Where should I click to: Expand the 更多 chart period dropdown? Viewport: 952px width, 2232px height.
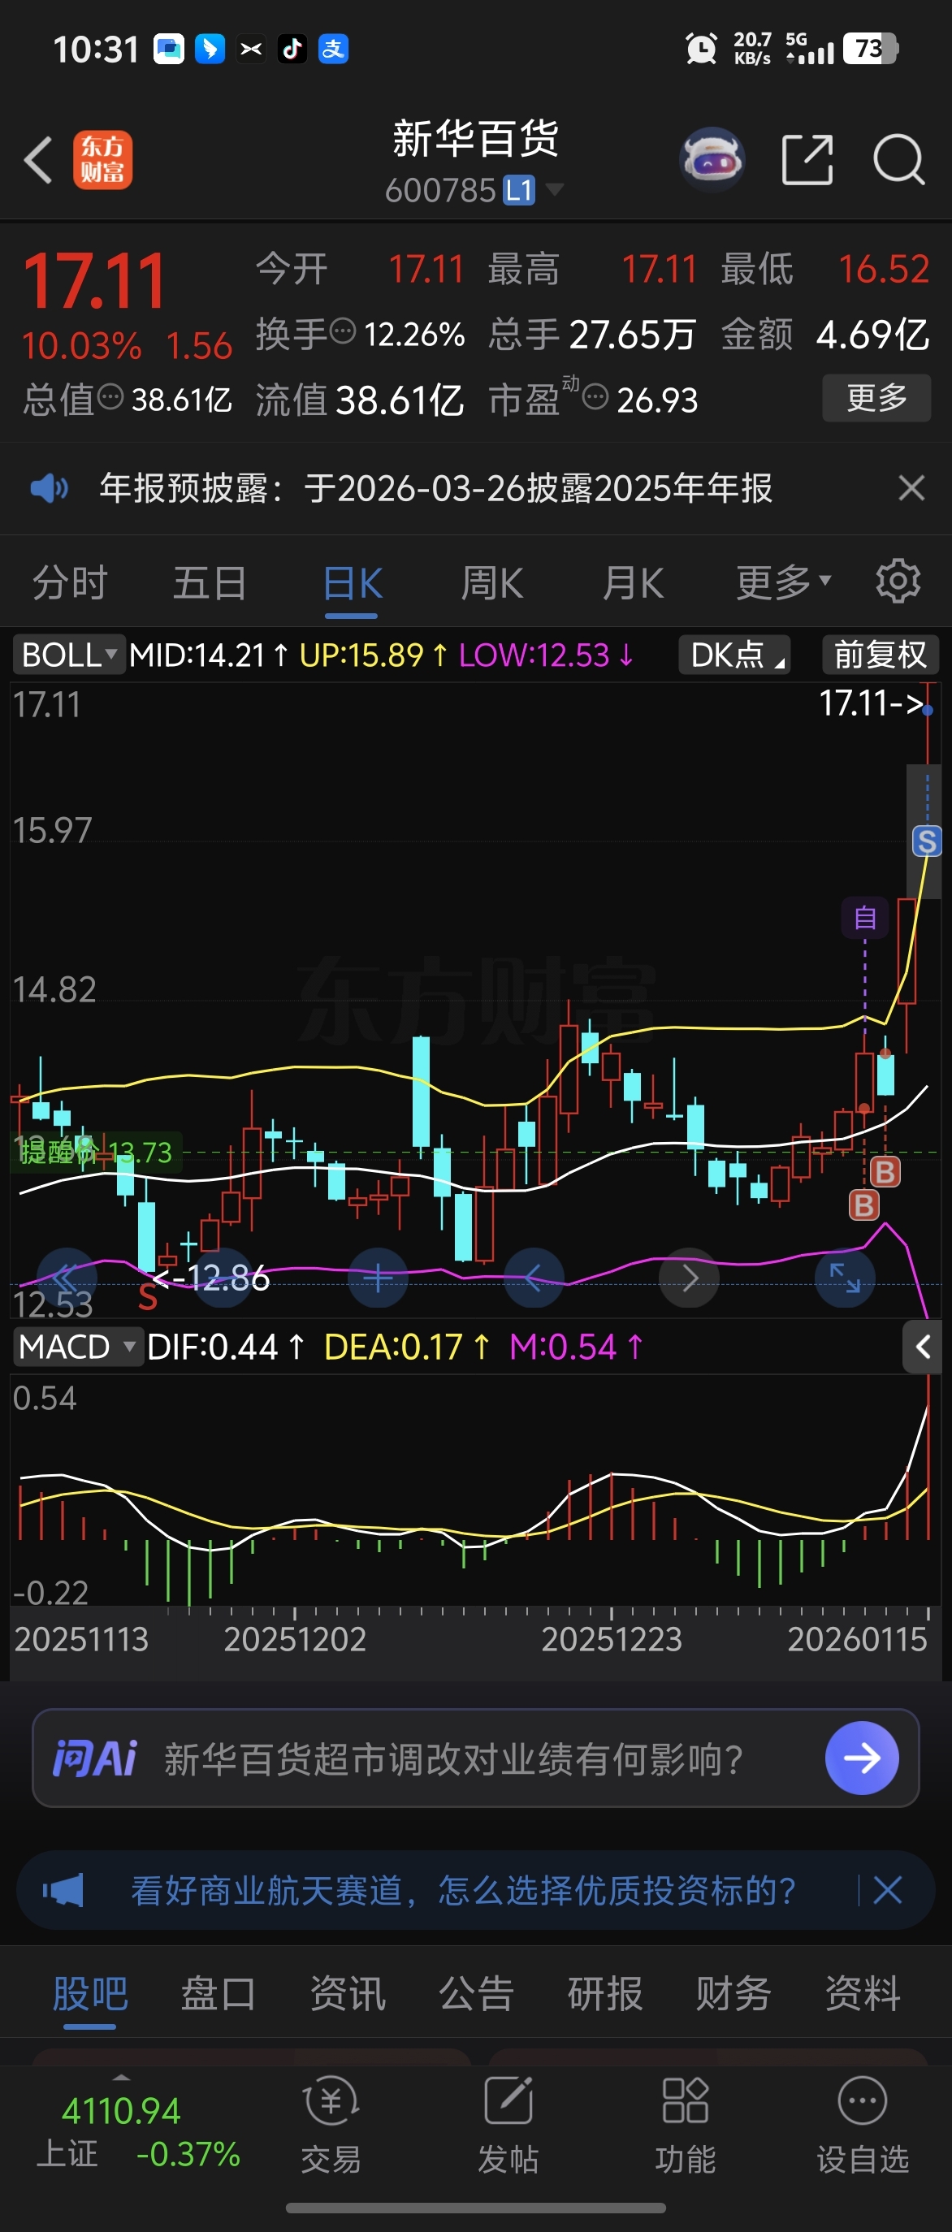click(x=783, y=582)
